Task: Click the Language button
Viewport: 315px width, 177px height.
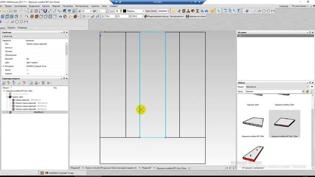Action: [283, 6]
